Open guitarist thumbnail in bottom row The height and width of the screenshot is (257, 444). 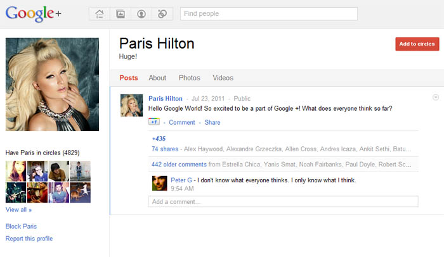16,192
